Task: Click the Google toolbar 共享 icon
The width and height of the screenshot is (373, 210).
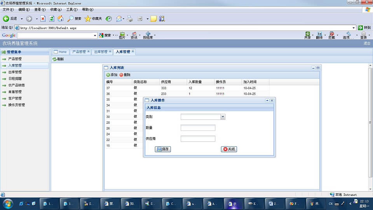Action: point(307,35)
